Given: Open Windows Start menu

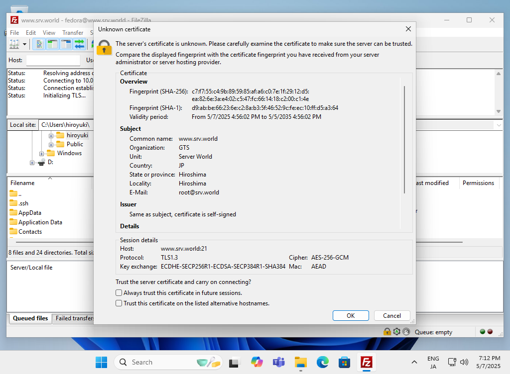Looking at the screenshot, I should [x=102, y=362].
